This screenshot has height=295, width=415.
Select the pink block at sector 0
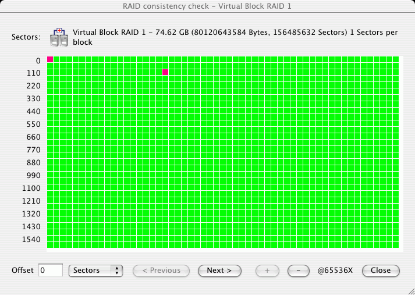(50, 59)
